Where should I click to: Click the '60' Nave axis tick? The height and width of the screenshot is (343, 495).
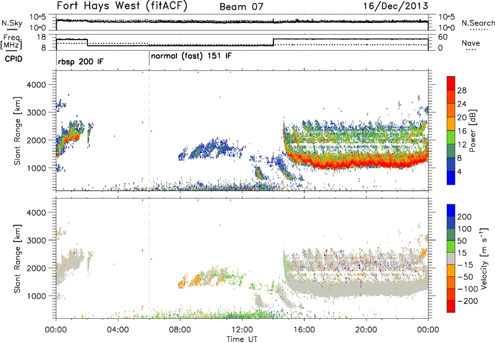[443, 37]
